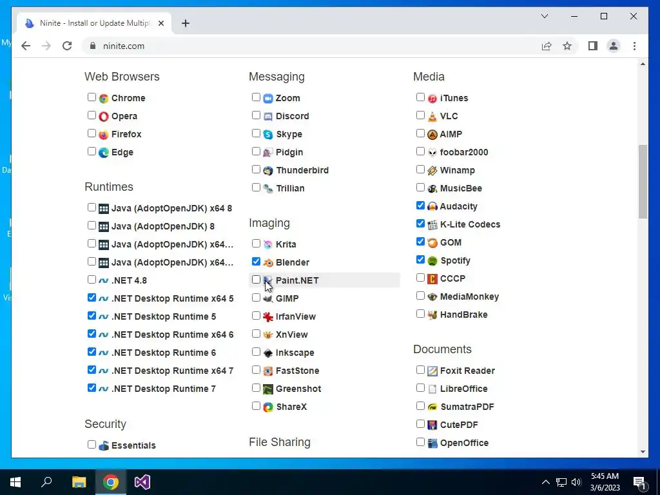Image resolution: width=660 pixels, height=495 pixels.
Task: Click the Opera logo icon
Action: [104, 117]
